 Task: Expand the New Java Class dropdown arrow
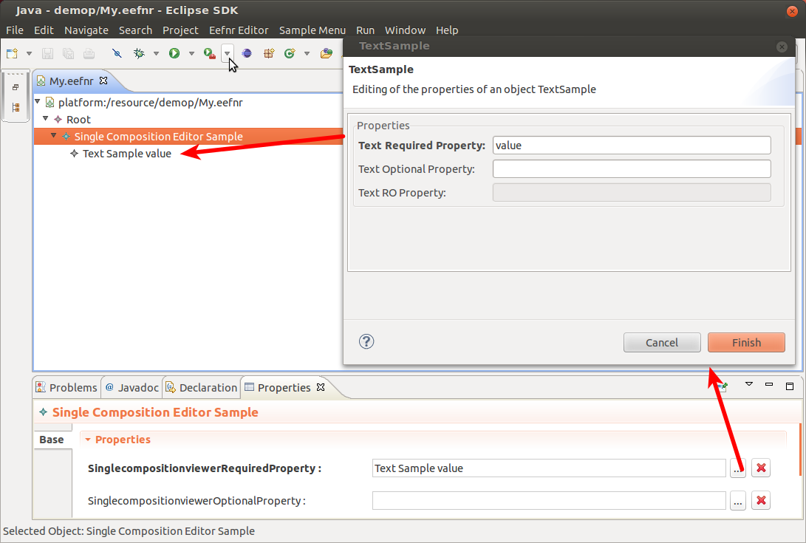(307, 53)
